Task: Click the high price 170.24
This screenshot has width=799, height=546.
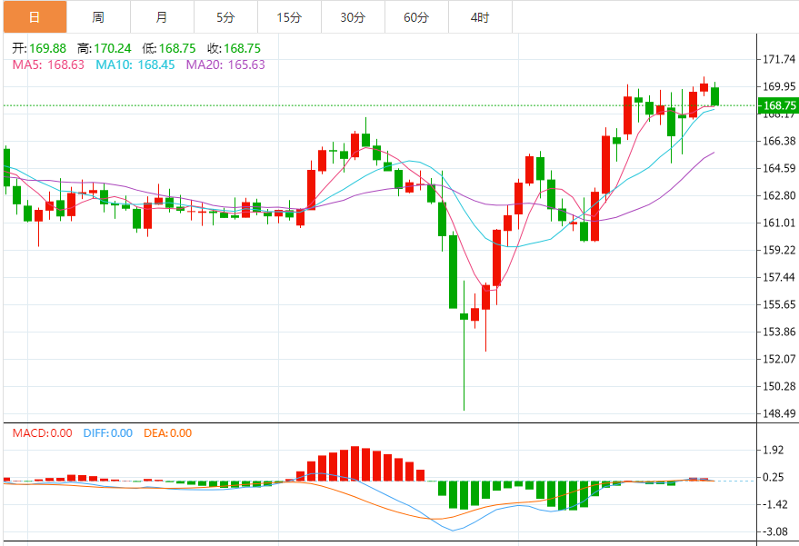Action: [x=113, y=48]
